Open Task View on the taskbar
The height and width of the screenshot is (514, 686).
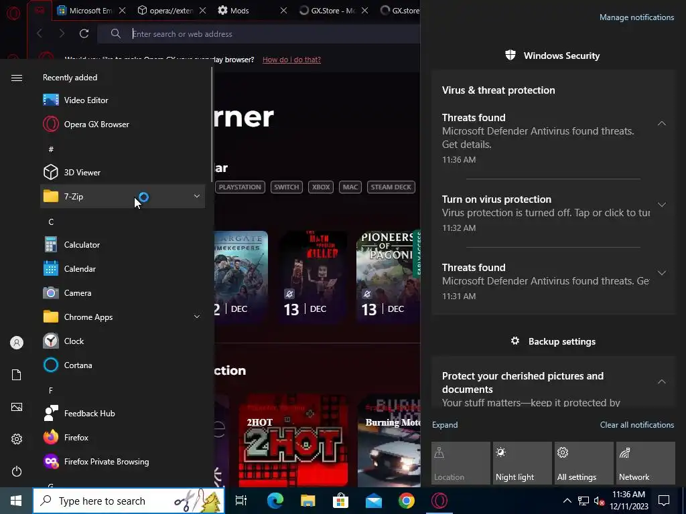point(241,501)
